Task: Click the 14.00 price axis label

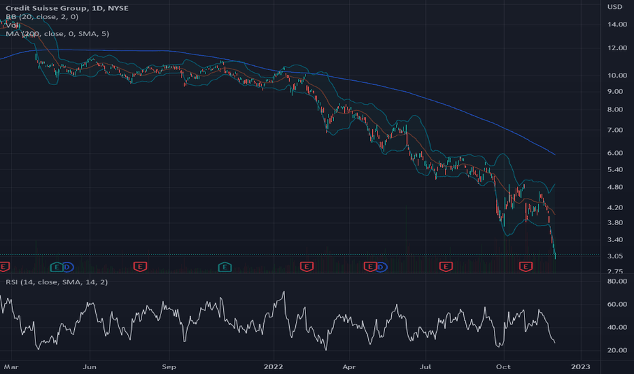Action: point(617,24)
